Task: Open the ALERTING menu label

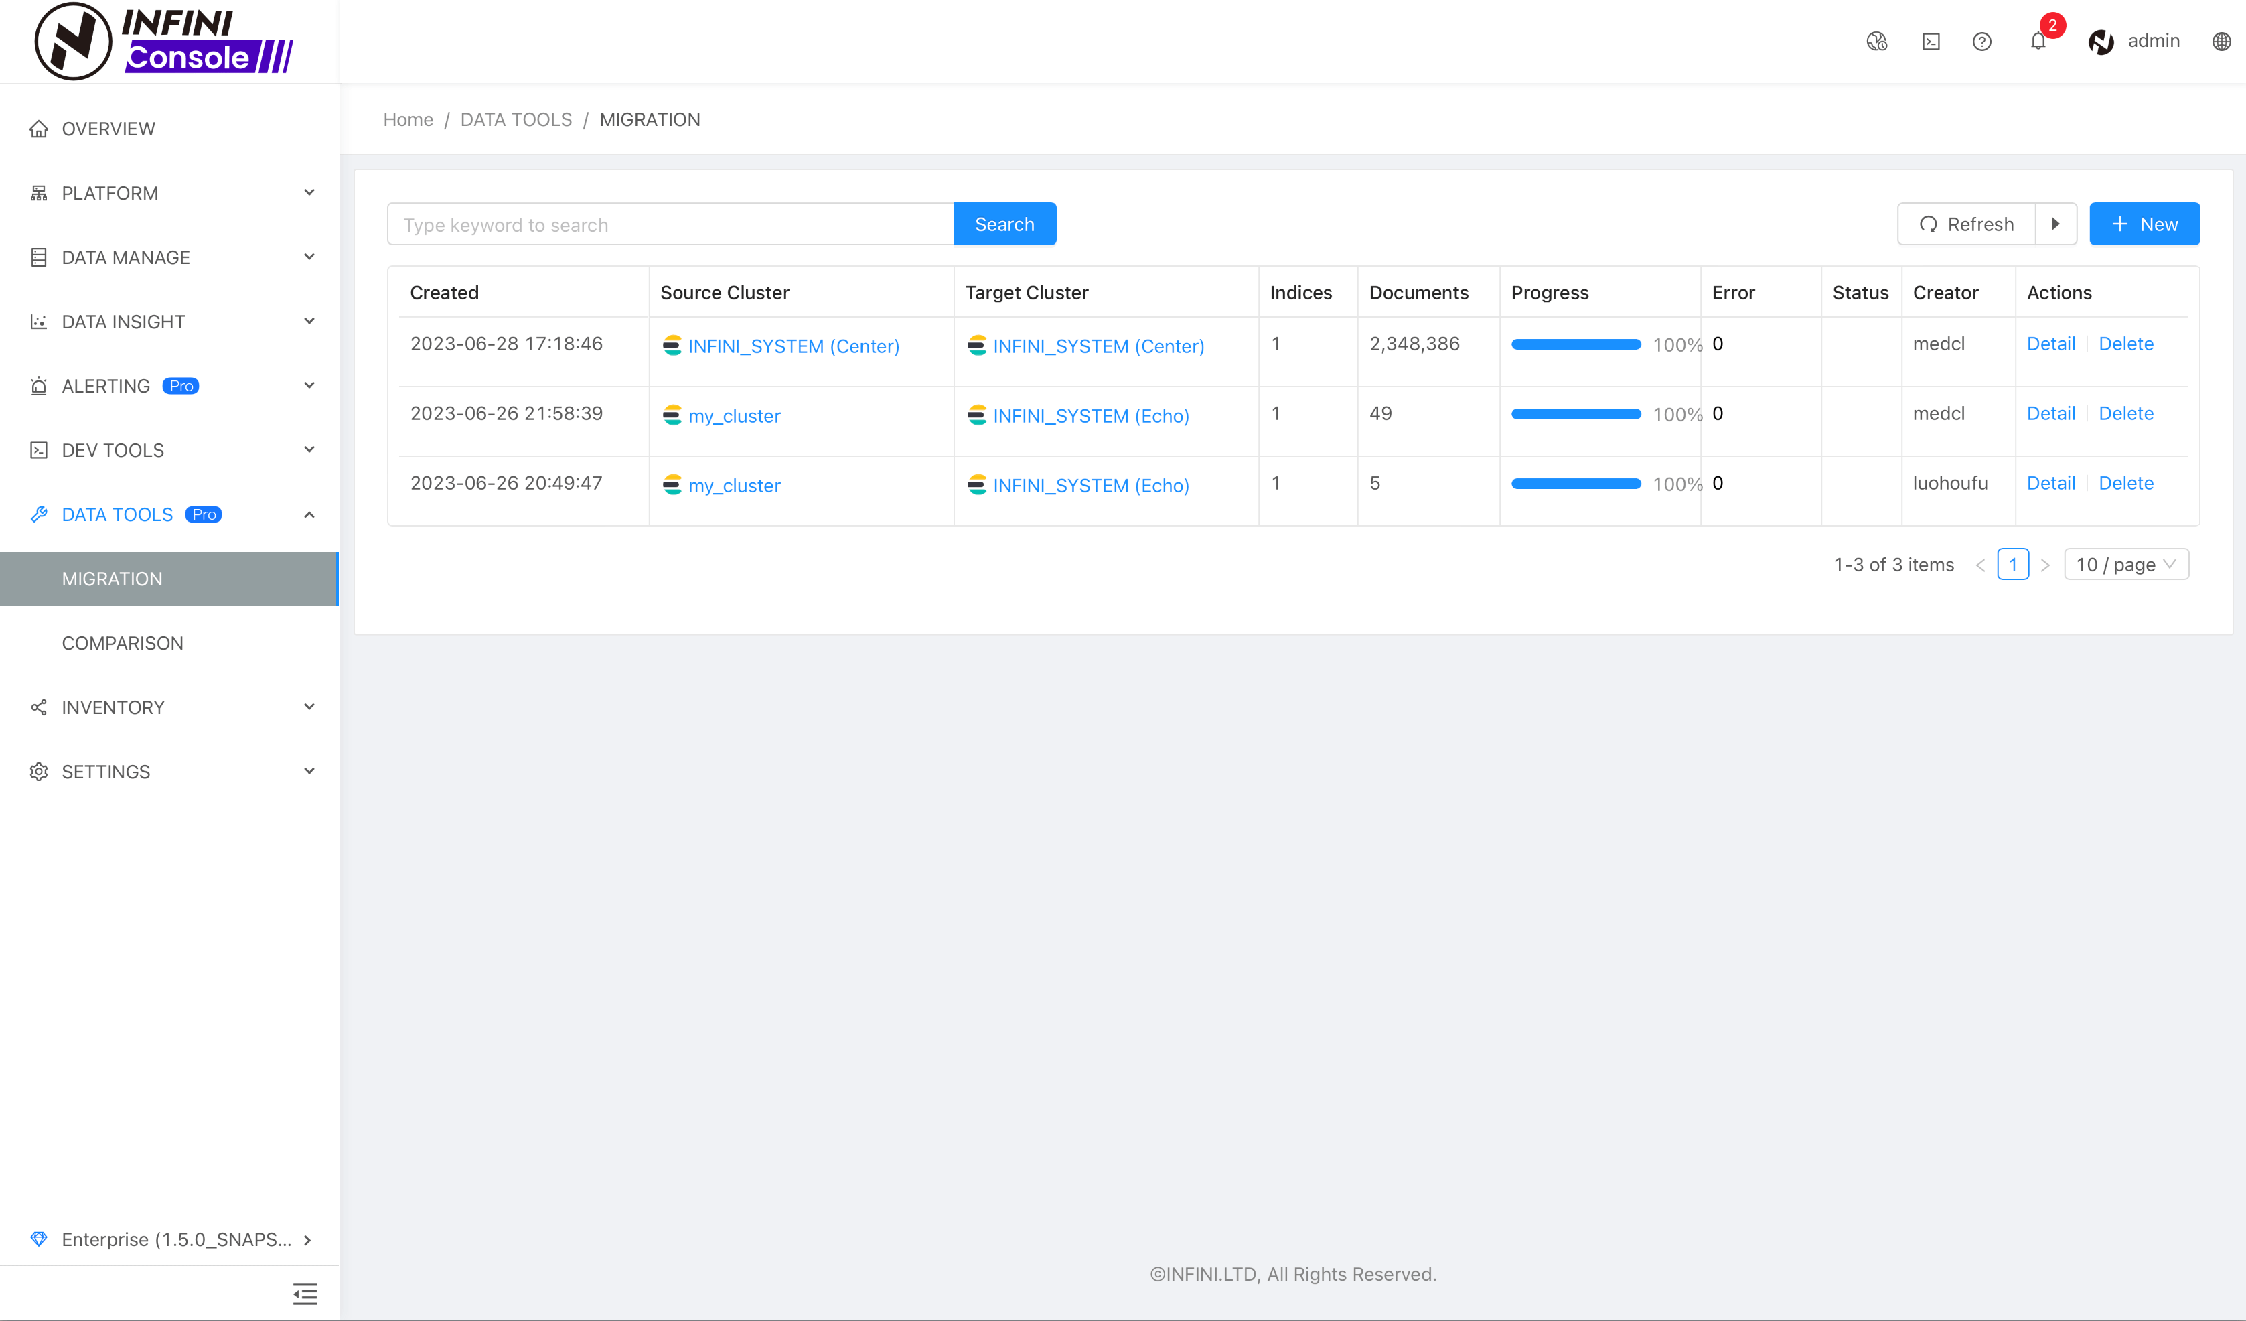Action: 105,385
